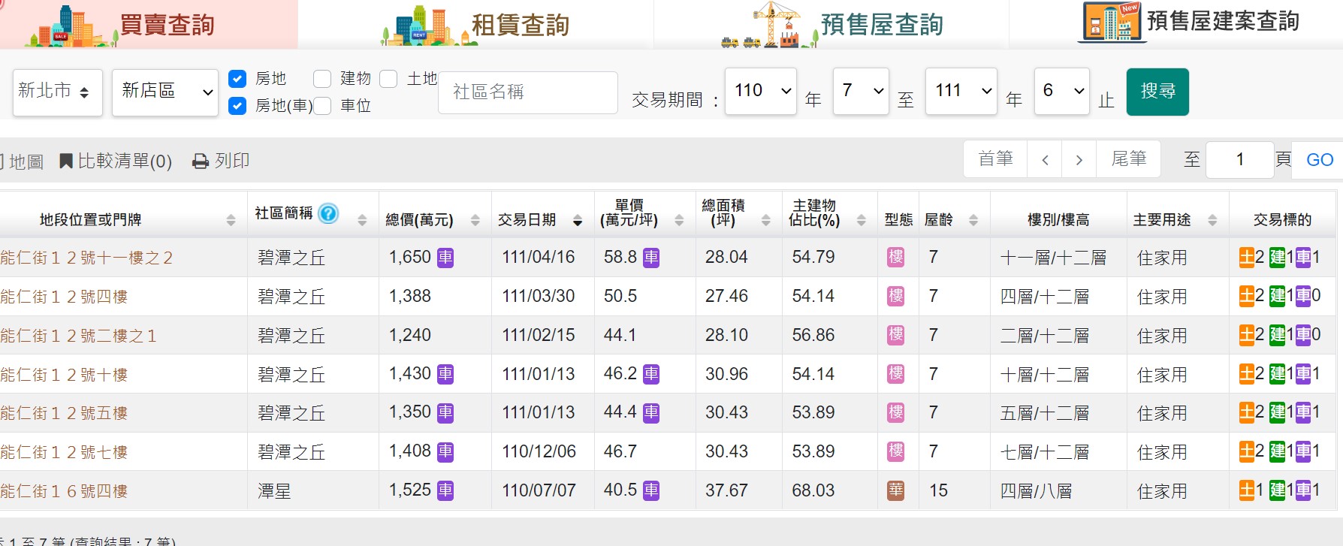
Task: Go to previous page arrow
Action: click(1045, 159)
